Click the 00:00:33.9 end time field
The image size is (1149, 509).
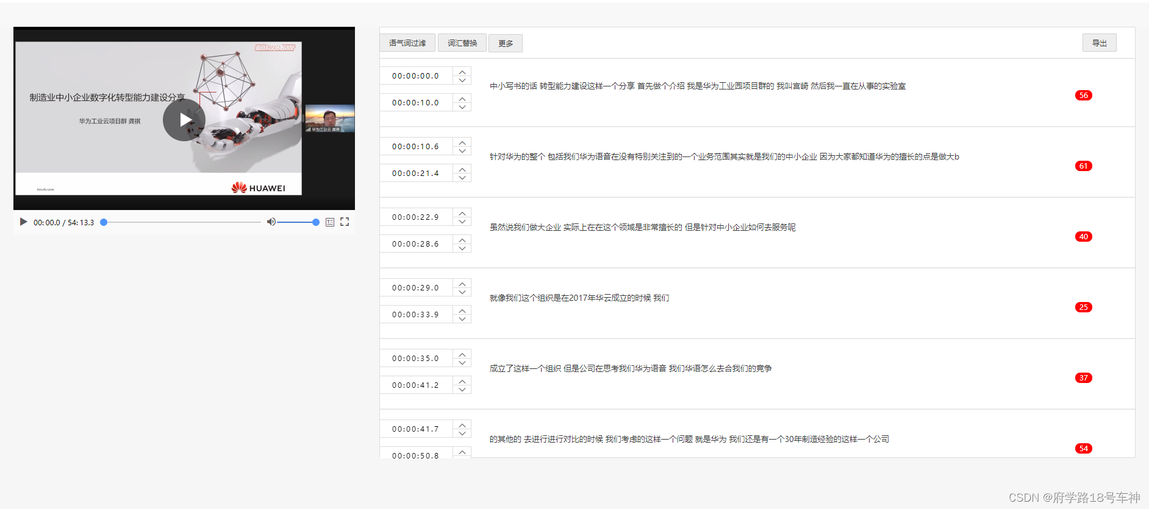click(416, 314)
